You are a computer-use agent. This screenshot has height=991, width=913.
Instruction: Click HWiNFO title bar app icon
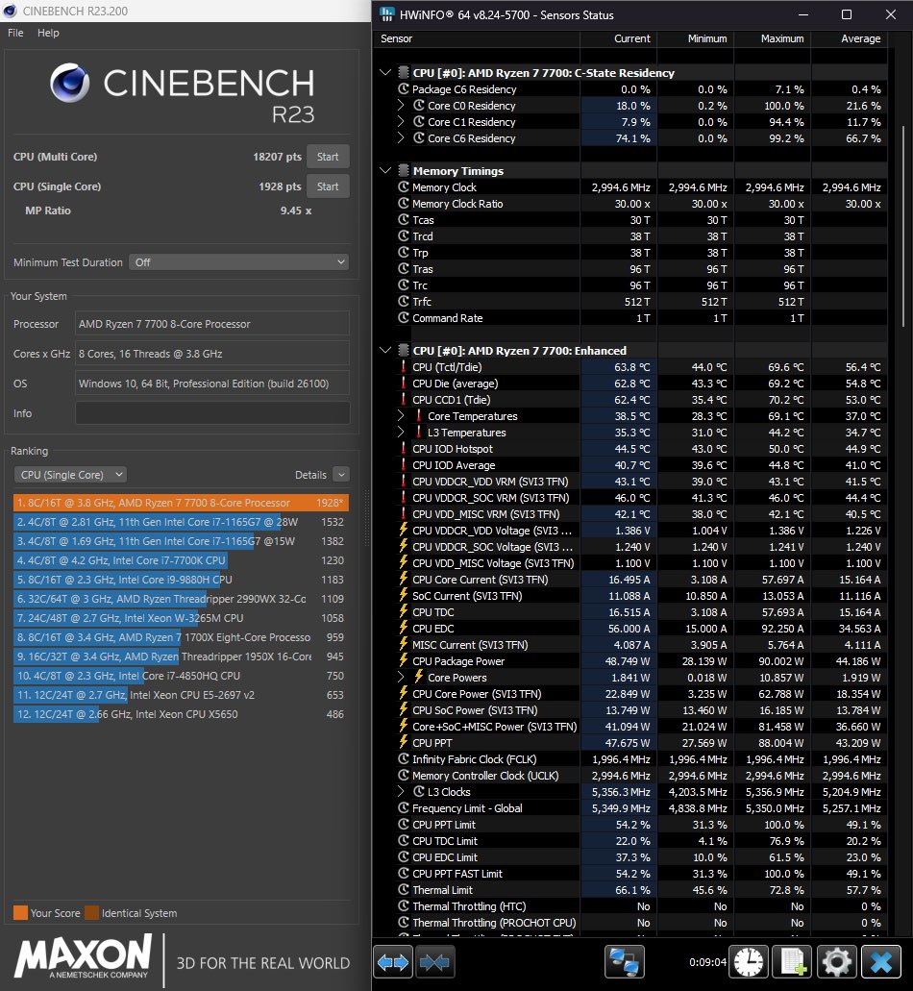click(x=386, y=14)
